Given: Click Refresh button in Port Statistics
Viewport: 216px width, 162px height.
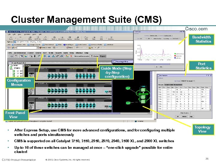Looking at the screenshot, I should pos(184,116).
